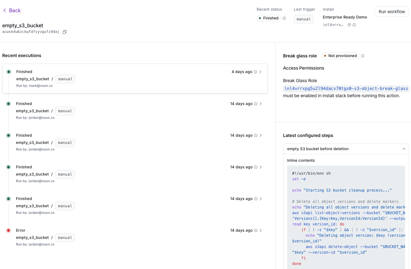Click the Not provisioned status badge

click(340, 56)
